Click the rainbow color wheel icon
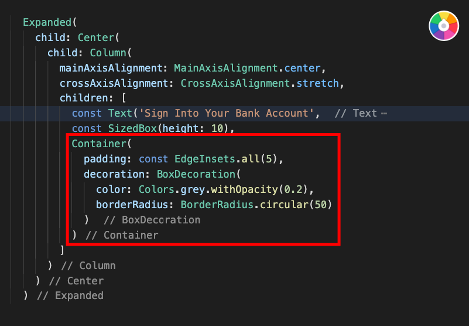This screenshot has height=326, width=469. [x=444, y=26]
